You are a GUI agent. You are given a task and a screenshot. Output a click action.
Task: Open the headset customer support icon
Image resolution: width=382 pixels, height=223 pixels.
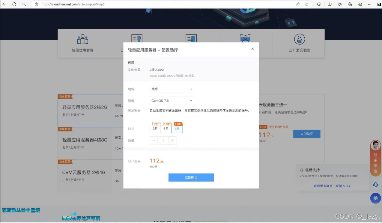coord(375,185)
